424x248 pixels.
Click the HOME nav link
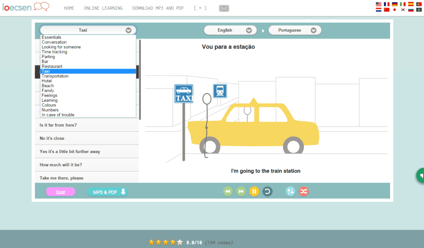coord(69,8)
